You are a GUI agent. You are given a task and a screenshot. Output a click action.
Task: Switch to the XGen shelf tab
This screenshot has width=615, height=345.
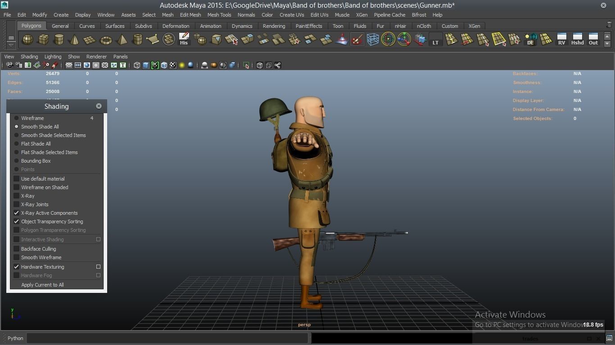click(474, 26)
